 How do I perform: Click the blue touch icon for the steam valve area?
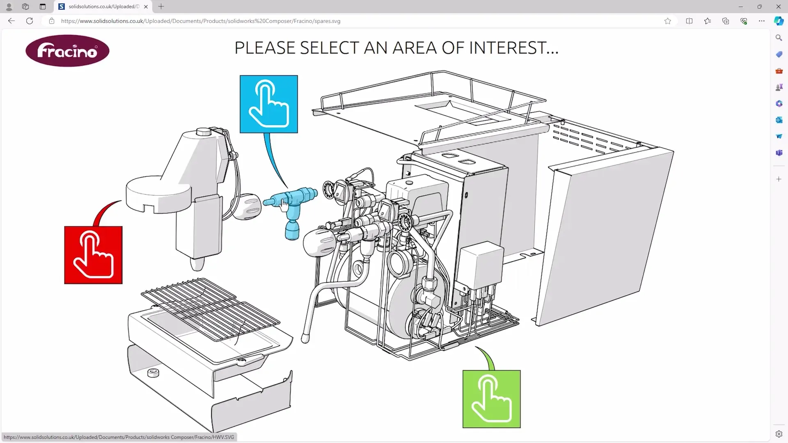(269, 104)
